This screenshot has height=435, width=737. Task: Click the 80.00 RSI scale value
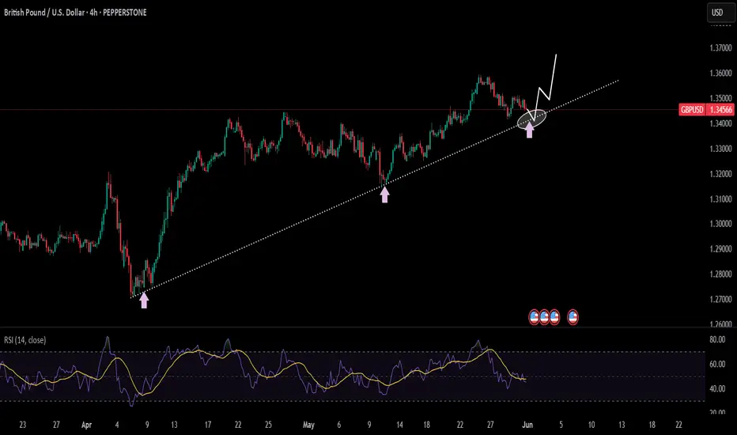click(717, 339)
